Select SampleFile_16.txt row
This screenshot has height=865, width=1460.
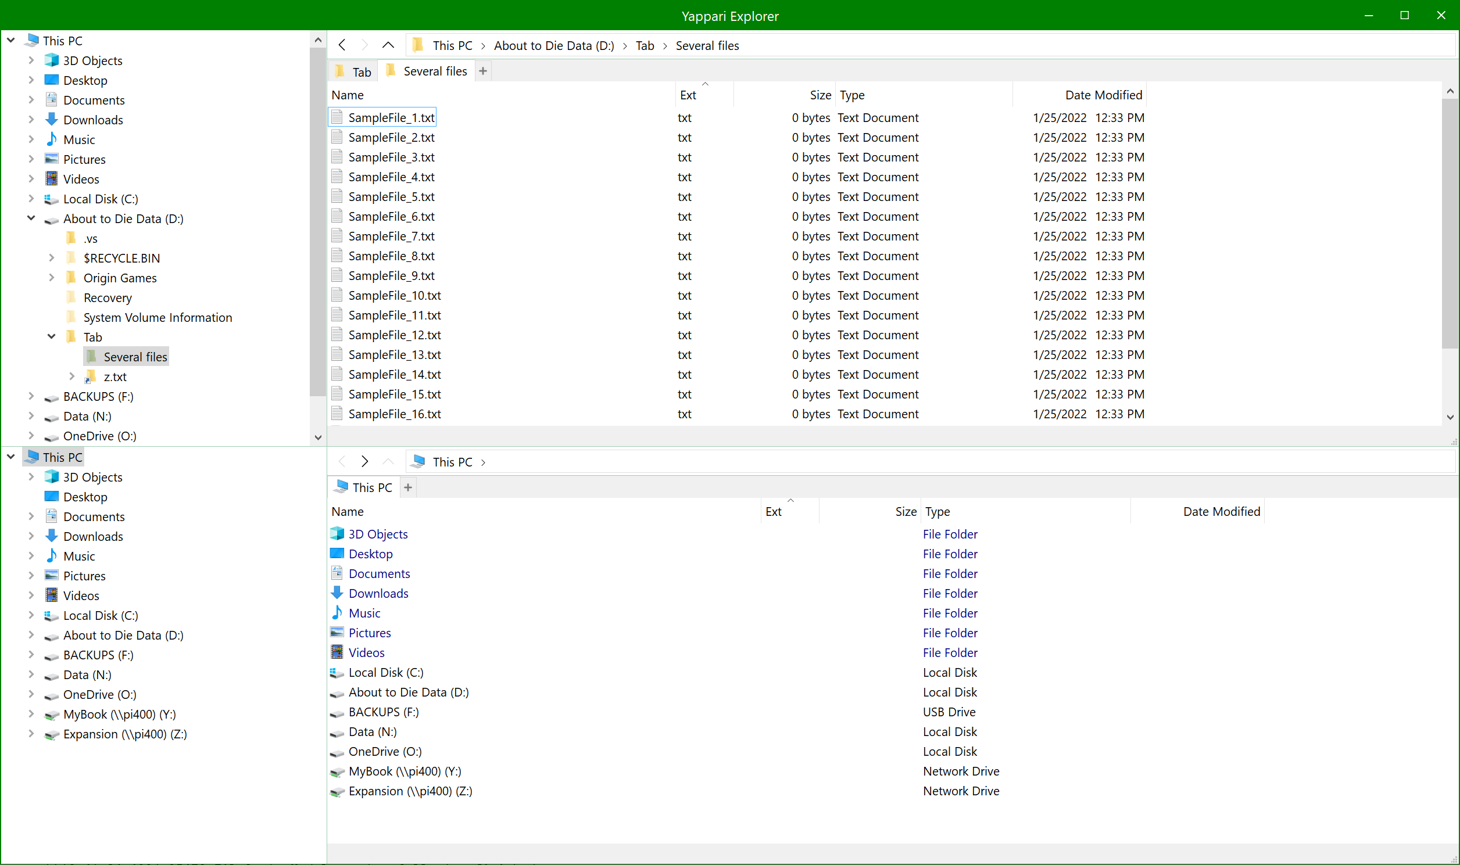(737, 414)
